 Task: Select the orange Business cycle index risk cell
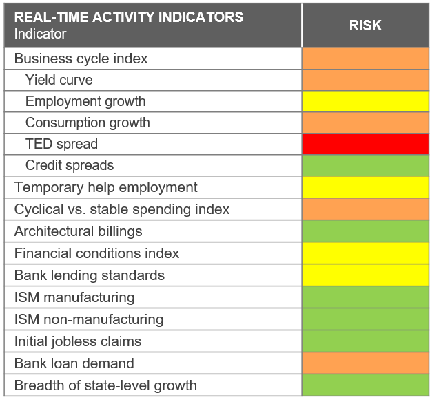pos(365,59)
